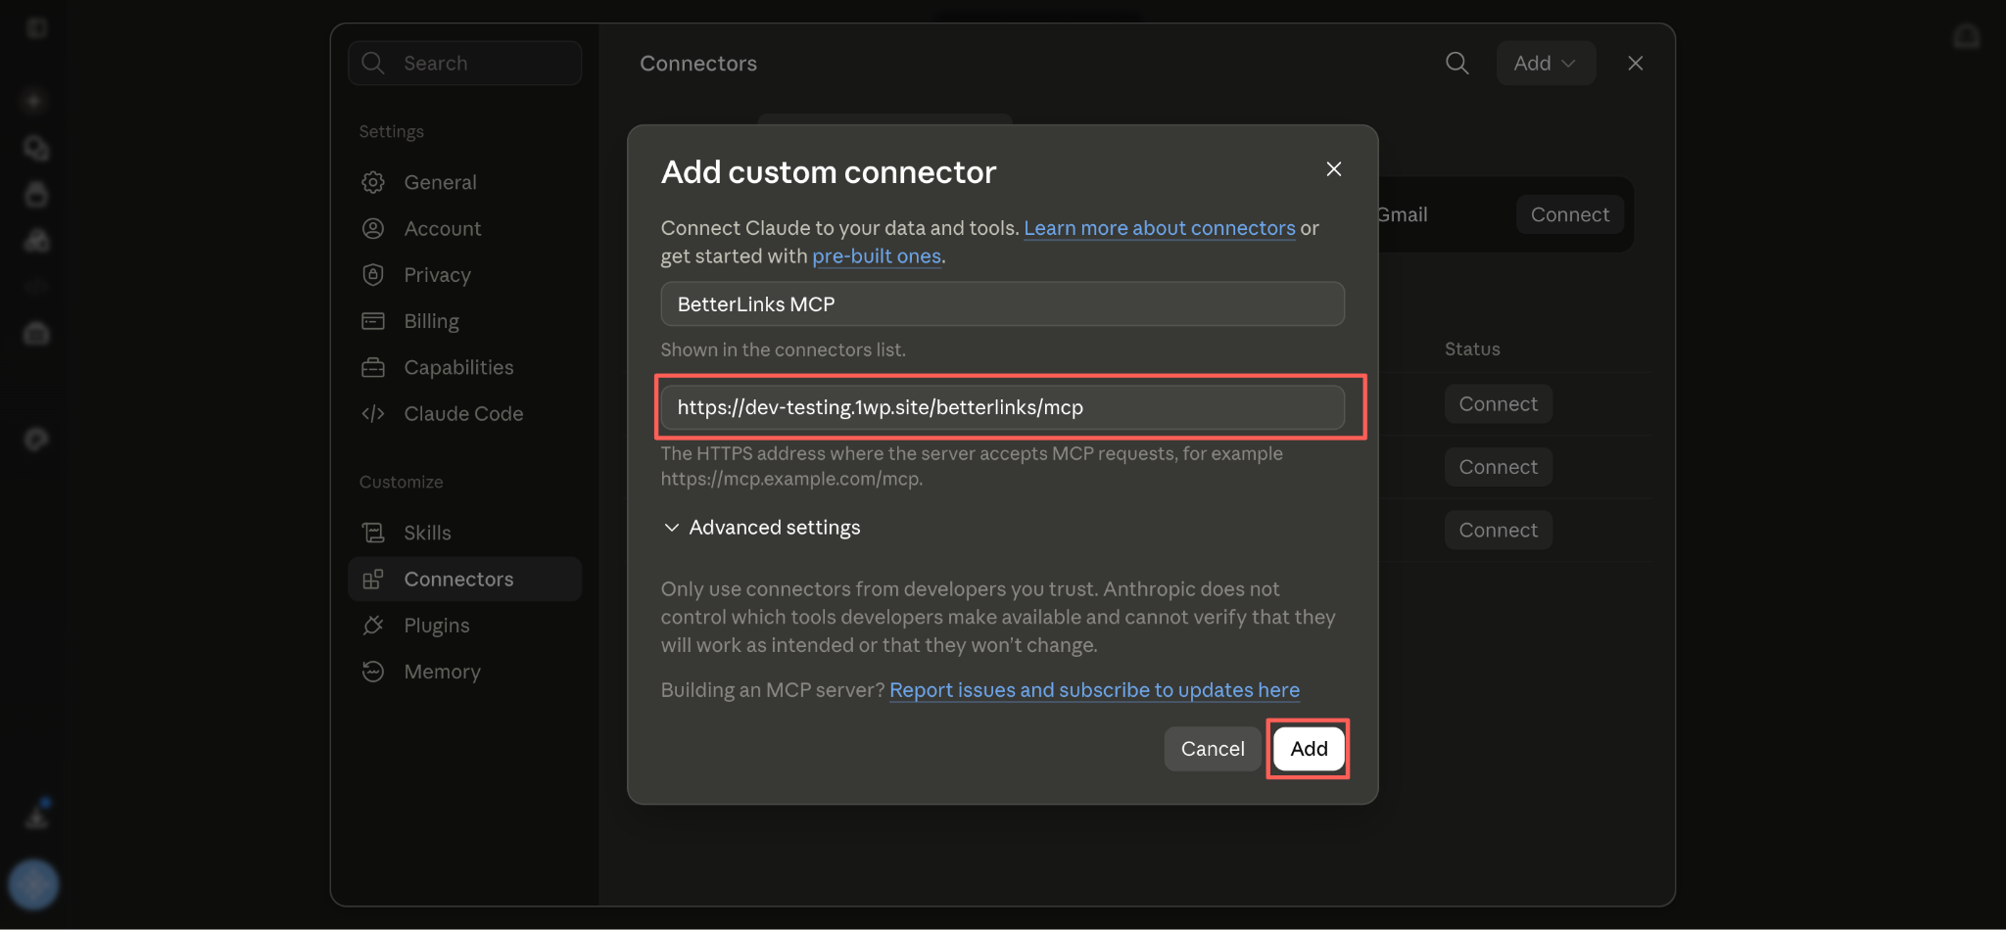Image resolution: width=2006 pixels, height=930 pixels.
Task: Click 'Shown in the connectors list.' text
Action: pos(783,349)
